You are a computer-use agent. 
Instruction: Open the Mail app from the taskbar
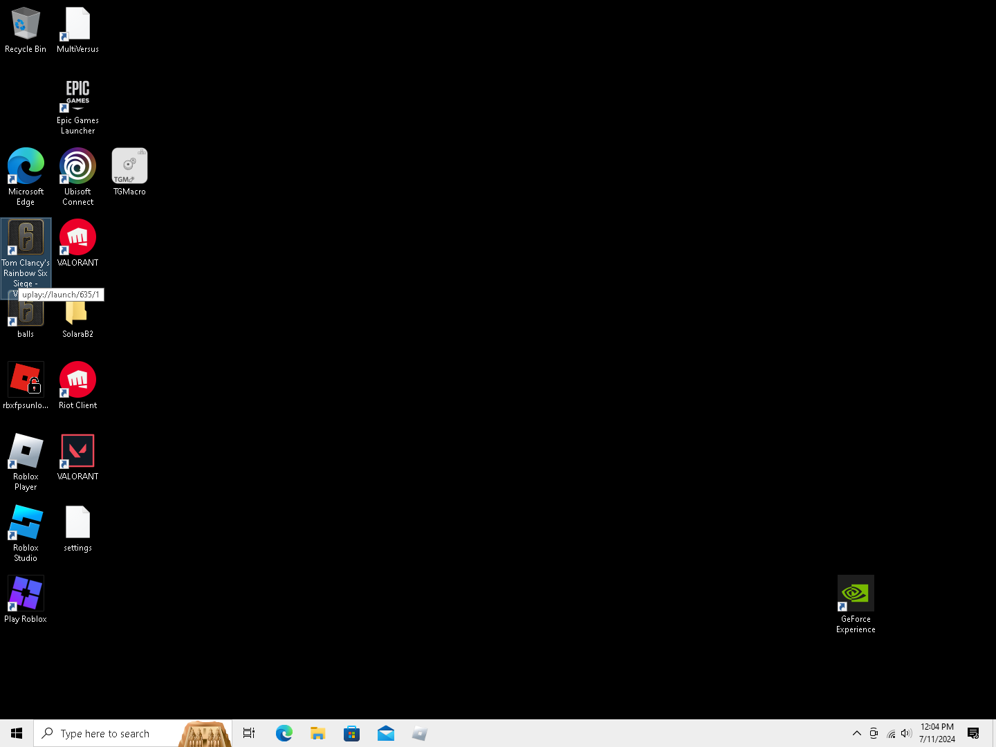[x=385, y=733]
